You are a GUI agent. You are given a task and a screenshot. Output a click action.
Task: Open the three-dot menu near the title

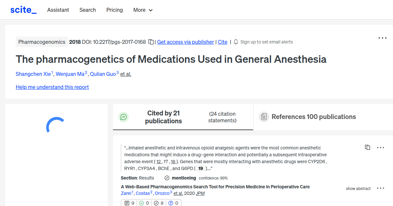pos(382,38)
